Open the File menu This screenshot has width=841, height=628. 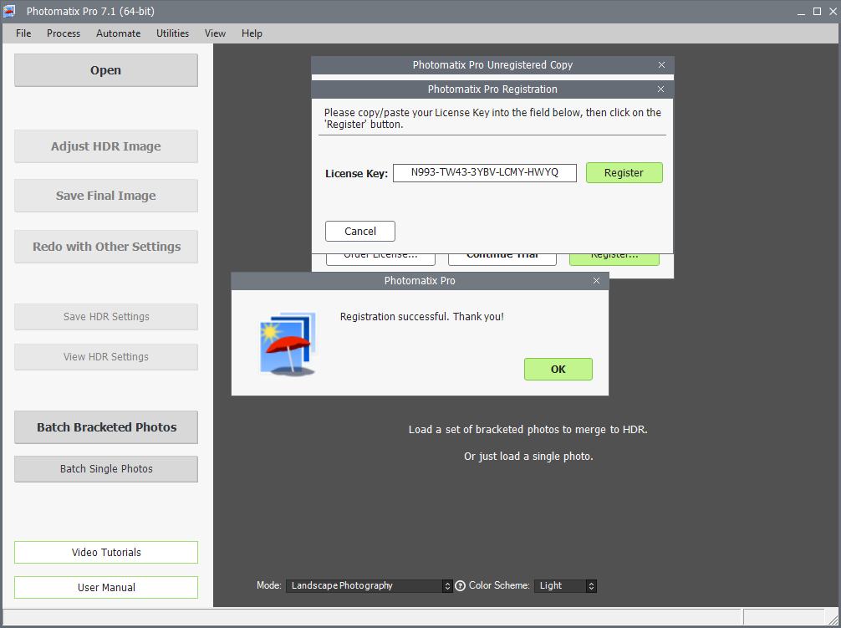23,33
